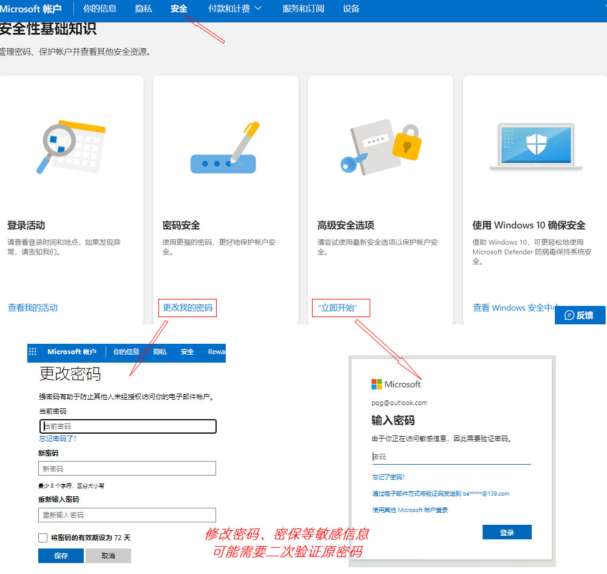The width and height of the screenshot is (607, 574).
Task: Click the 高级安全选项 lock and key illustration
Action: 381,147
